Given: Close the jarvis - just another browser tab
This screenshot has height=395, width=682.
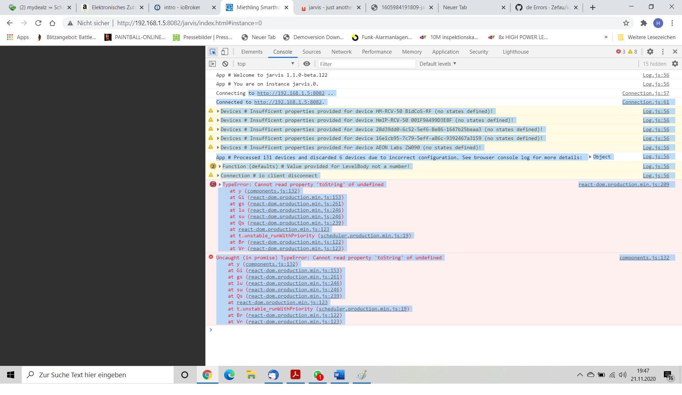Looking at the screenshot, I should pos(359,7).
